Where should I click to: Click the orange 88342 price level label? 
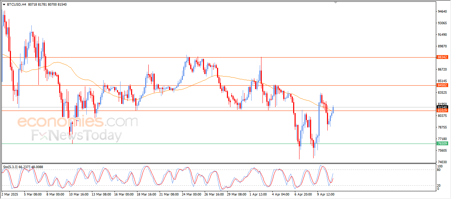click(442, 57)
